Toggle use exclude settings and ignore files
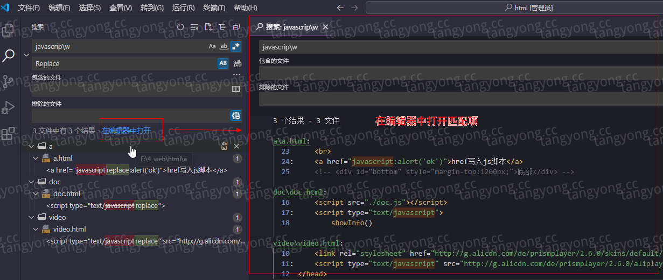 236,116
